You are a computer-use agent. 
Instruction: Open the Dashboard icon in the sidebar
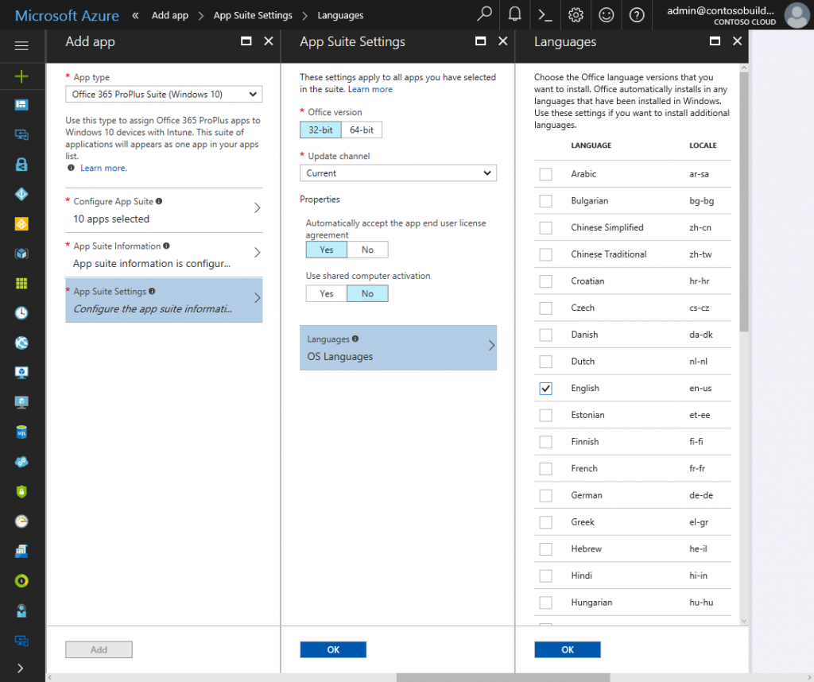21,106
